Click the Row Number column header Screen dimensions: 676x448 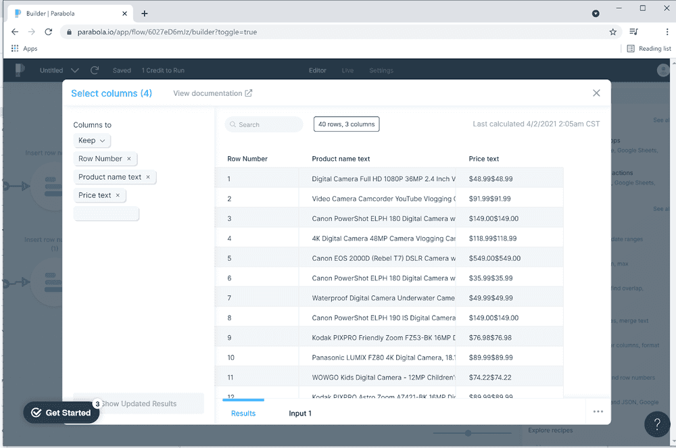(x=247, y=159)
